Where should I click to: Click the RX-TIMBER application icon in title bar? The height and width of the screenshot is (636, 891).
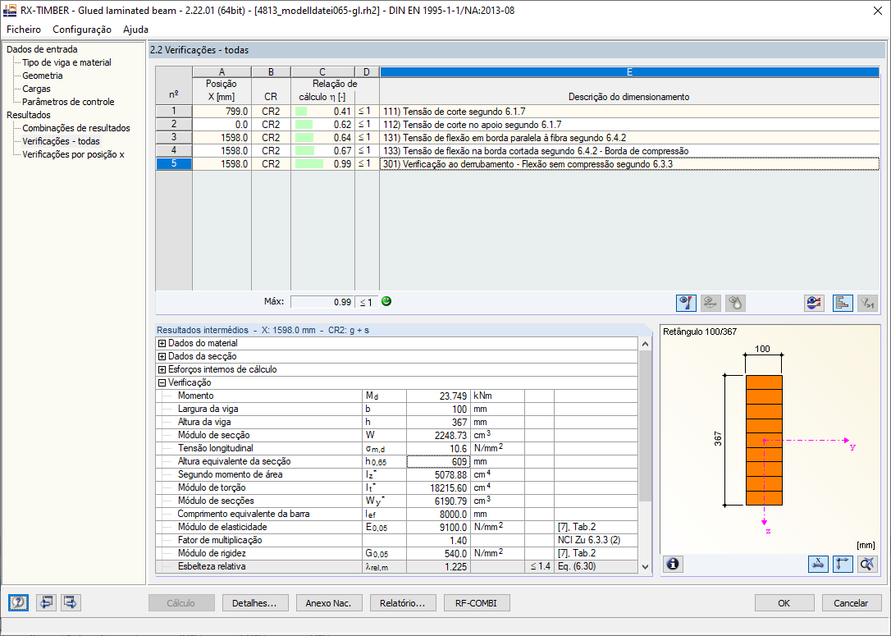[x=10, y=10]
